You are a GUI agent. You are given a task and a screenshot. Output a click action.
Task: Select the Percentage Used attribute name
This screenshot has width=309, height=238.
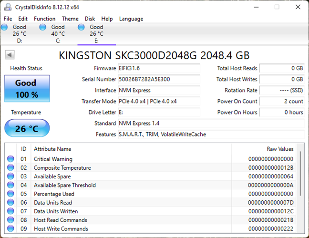click(54, 194)
